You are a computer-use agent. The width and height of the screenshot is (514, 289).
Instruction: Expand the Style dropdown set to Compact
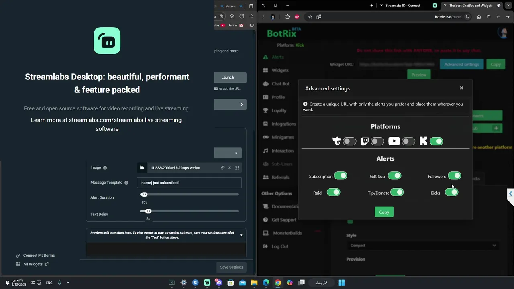(x=423, y=246)
